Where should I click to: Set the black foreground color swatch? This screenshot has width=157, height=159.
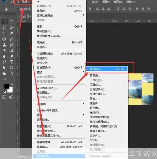coord(7,86)
